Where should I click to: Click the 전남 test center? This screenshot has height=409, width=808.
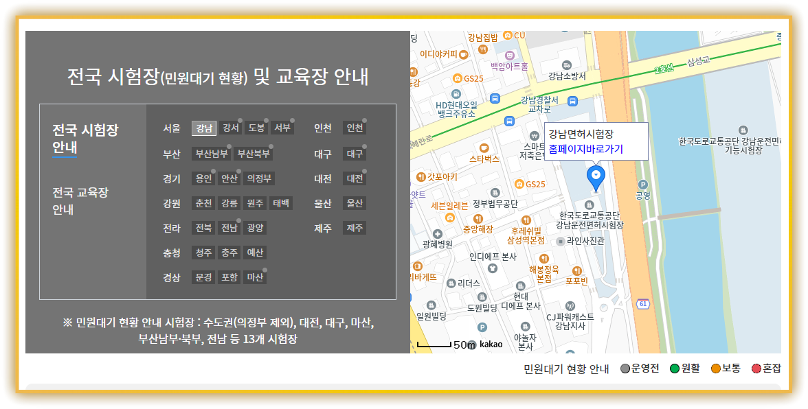229,228
